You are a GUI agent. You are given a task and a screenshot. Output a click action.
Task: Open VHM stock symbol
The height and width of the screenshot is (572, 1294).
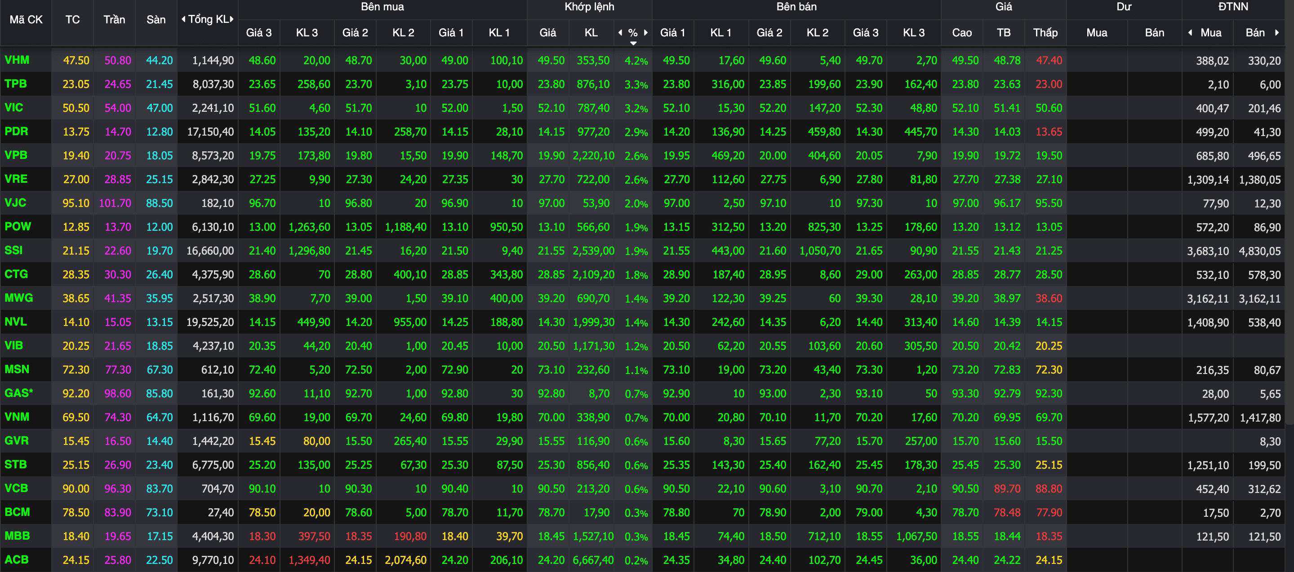(x=17, y=60)
